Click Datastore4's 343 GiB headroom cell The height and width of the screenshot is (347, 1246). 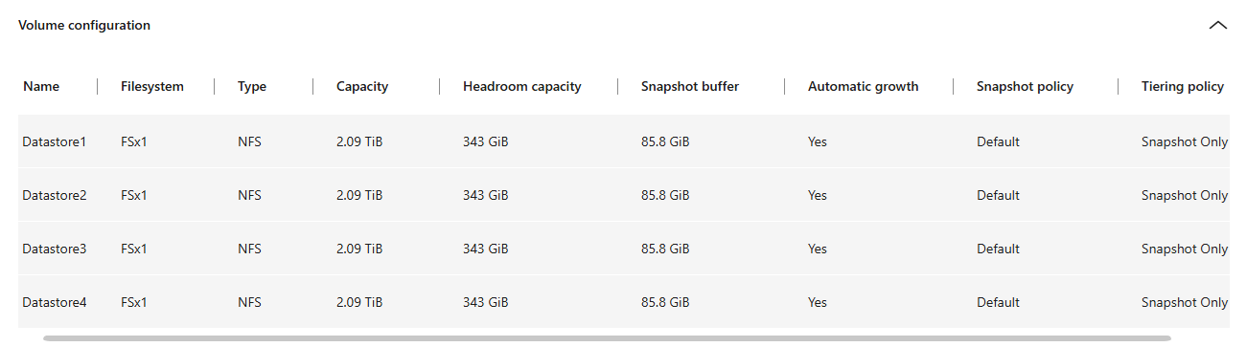486,302
